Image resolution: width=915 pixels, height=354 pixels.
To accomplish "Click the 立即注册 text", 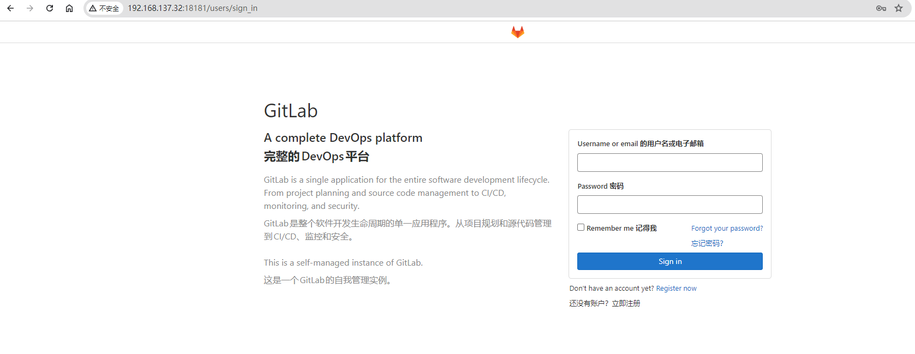I will point(626,303).
